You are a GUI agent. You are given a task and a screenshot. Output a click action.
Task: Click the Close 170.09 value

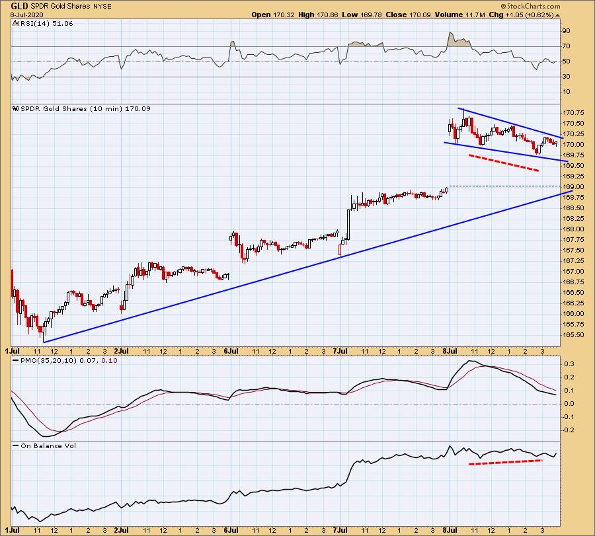pyautogui.click(x=408, y=15)
